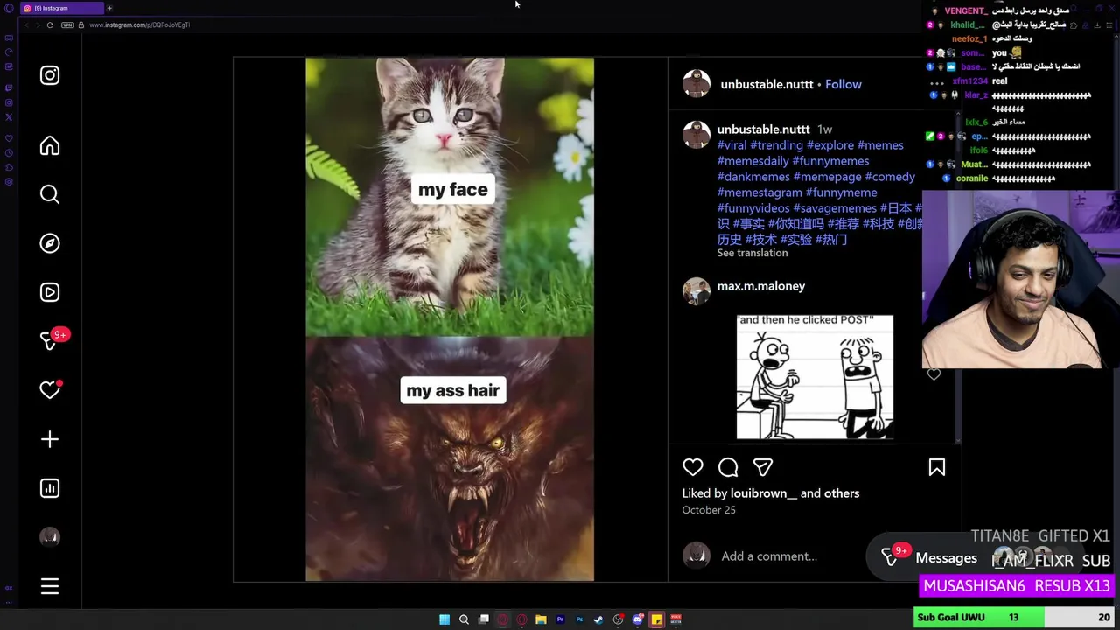Click the kitten werewolf meme image
The image size is (1120, 630).
click(x=450, y=319)
